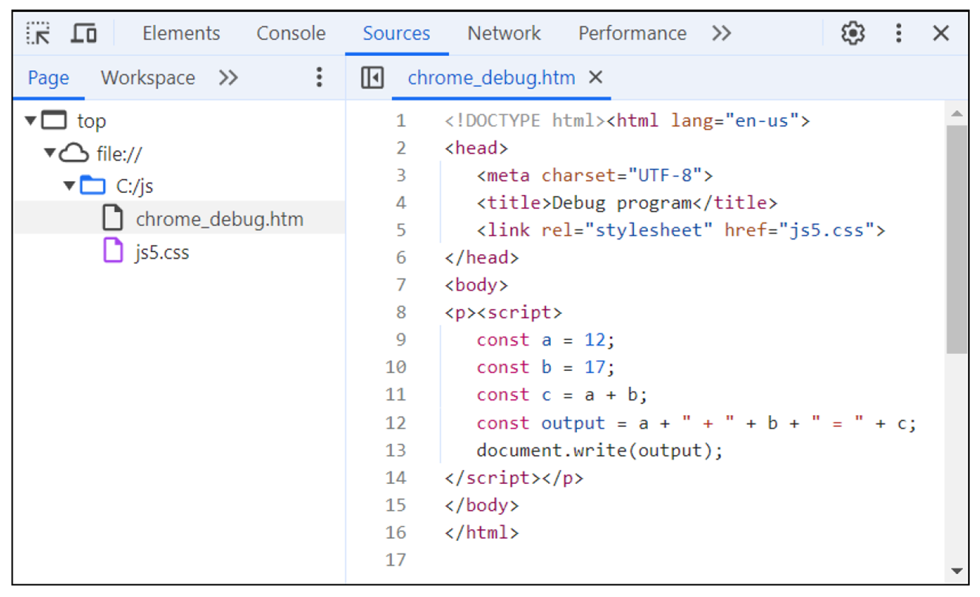Screen dimensions: 980x597
Task: Collapse the C:/js folder arrow
Action: (69, 186)
